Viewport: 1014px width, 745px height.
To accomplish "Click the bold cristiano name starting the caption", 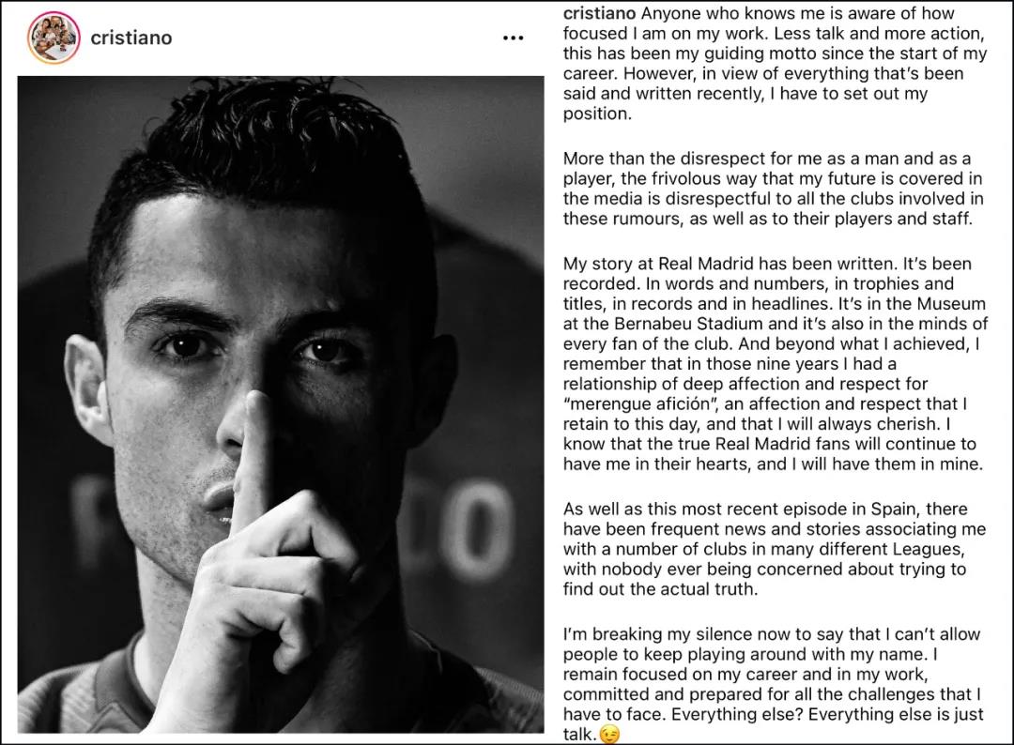I will click(599, 13).
